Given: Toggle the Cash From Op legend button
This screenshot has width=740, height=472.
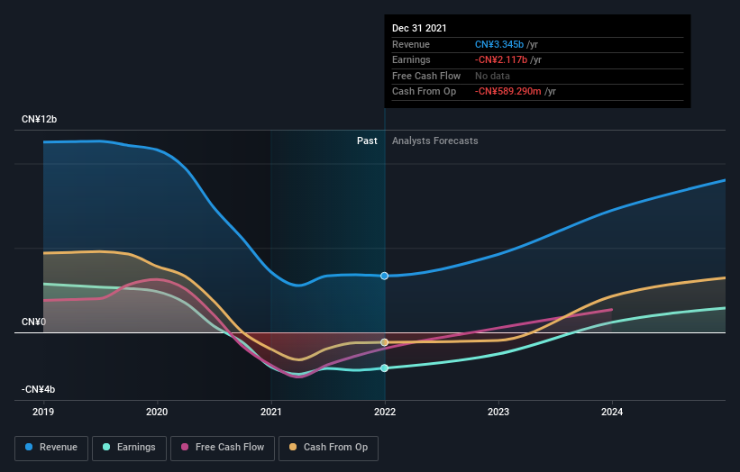Looking at the screenshot, I should point(328,448).
